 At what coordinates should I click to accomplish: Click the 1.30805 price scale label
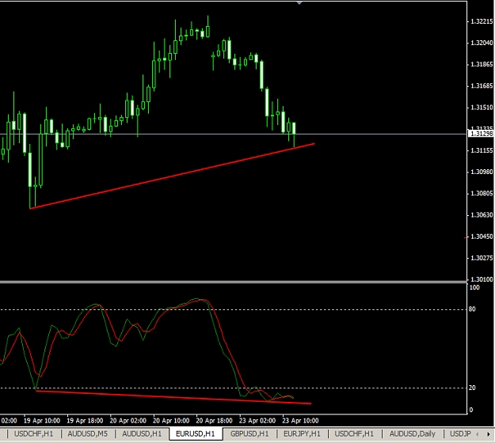(482, 193)
